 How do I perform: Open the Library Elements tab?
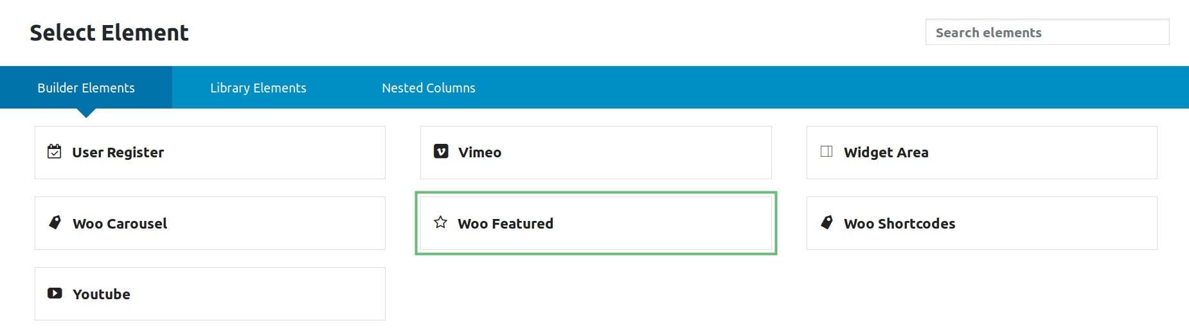click(258, 88)
